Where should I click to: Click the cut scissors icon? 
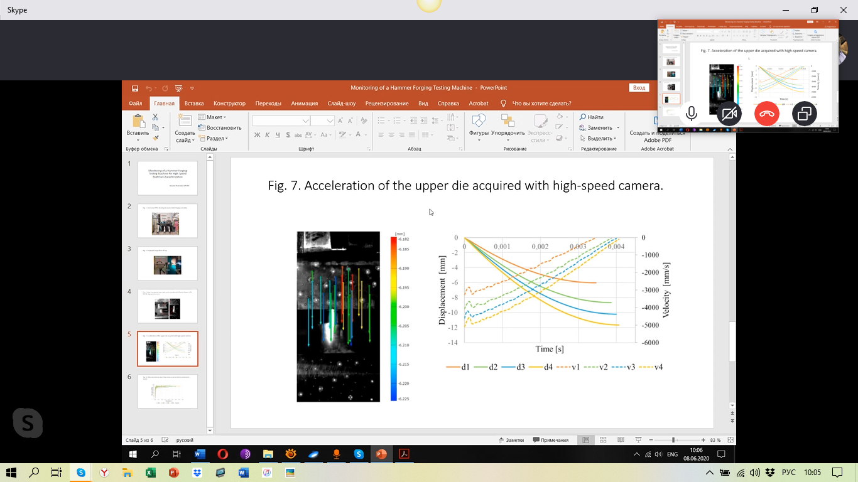point(155,117)
